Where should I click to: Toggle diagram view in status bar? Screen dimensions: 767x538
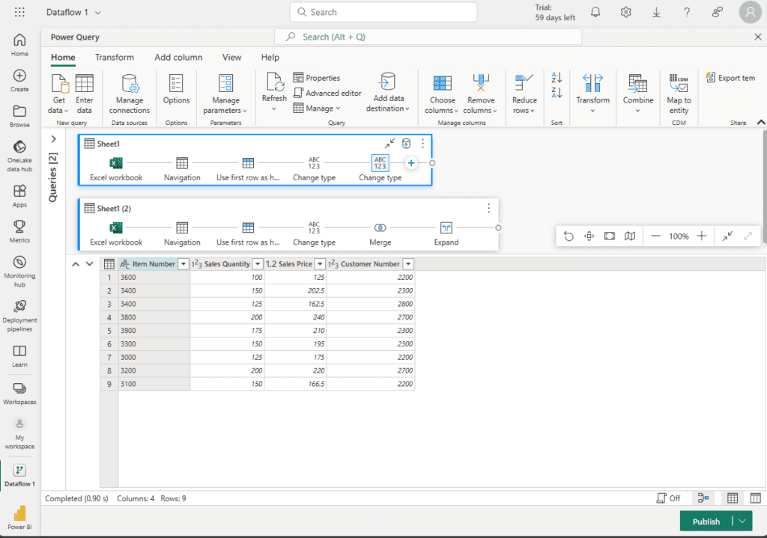pos(703,498)
